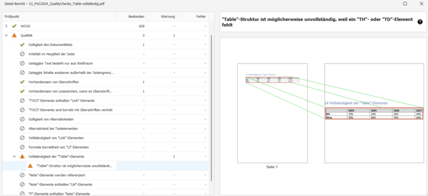Click the Prüfpunkt column header

tap(59, 16)
